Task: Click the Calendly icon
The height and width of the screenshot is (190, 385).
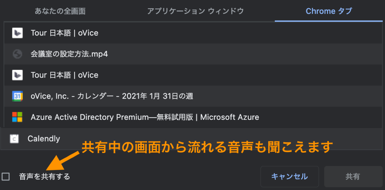Action: coord(14,138)
